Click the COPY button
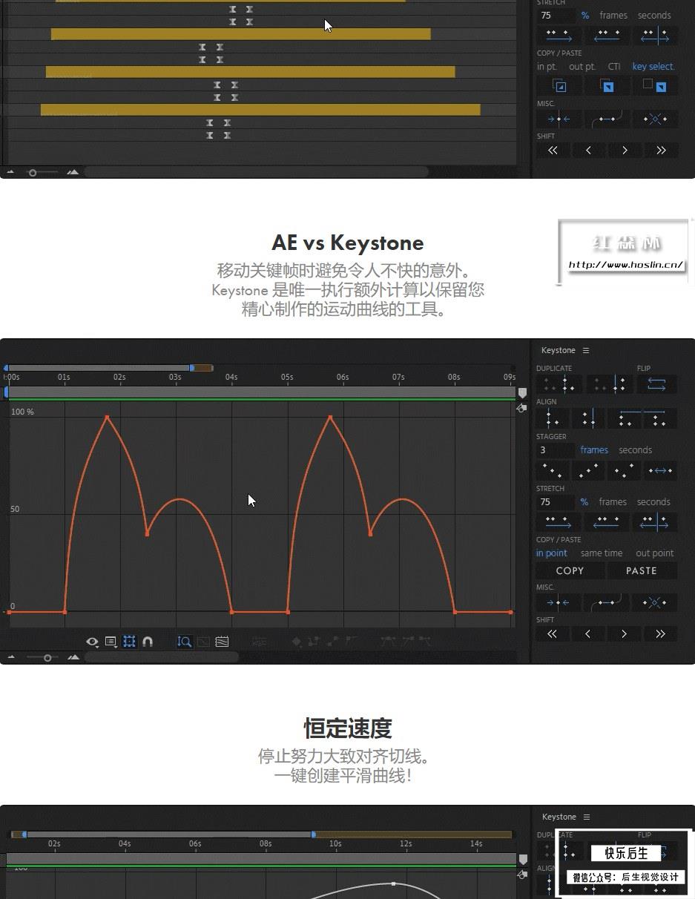 (x=570, y=570)
